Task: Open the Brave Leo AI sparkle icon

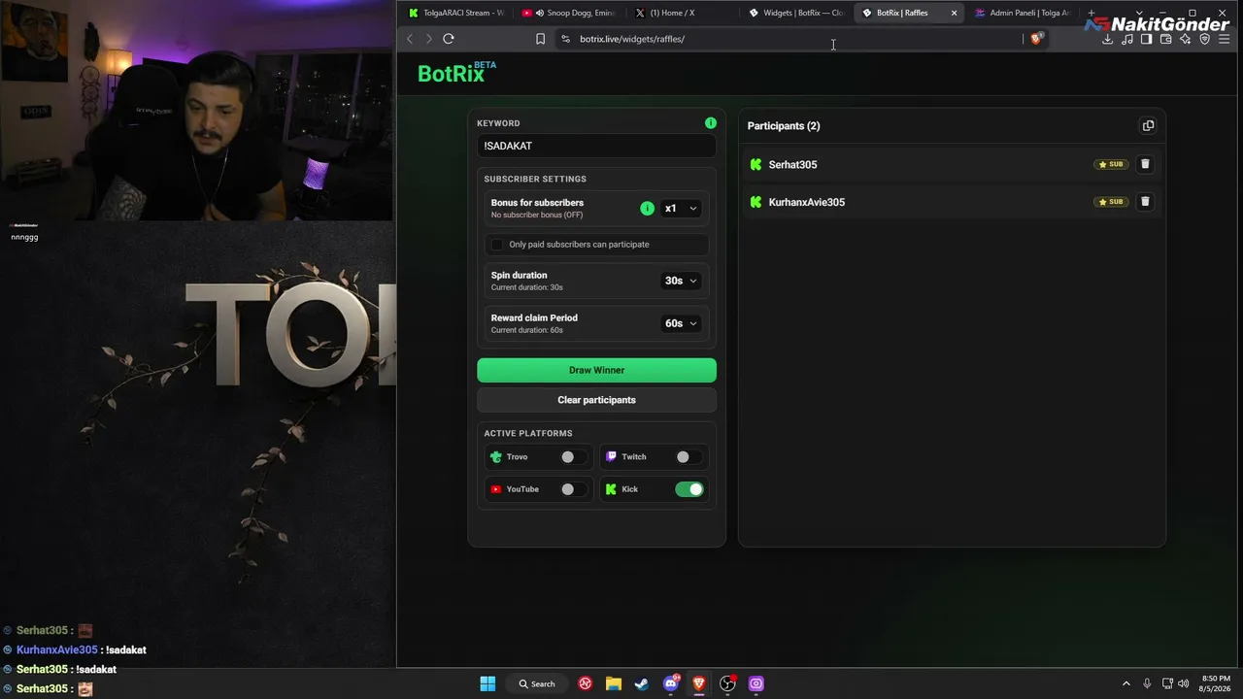Action: 1185,39
